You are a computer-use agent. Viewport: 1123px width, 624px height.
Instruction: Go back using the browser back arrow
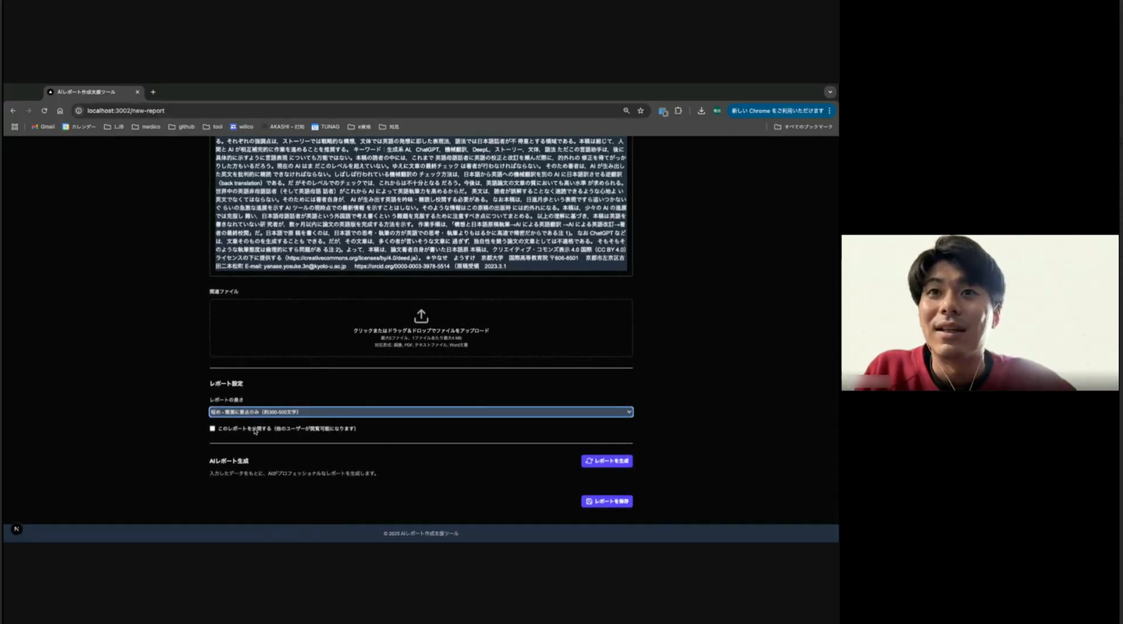tap(13, 111)
